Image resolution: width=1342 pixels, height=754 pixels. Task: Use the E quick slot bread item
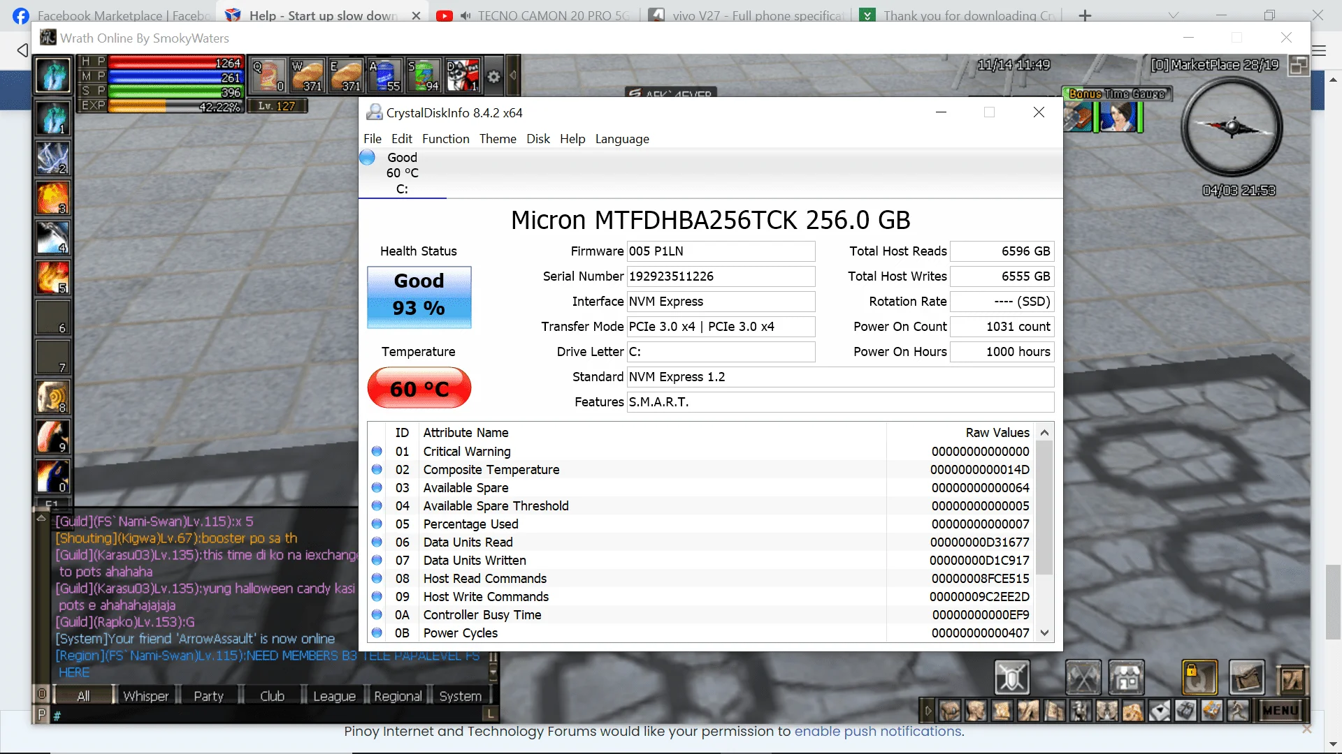[346, 75]
